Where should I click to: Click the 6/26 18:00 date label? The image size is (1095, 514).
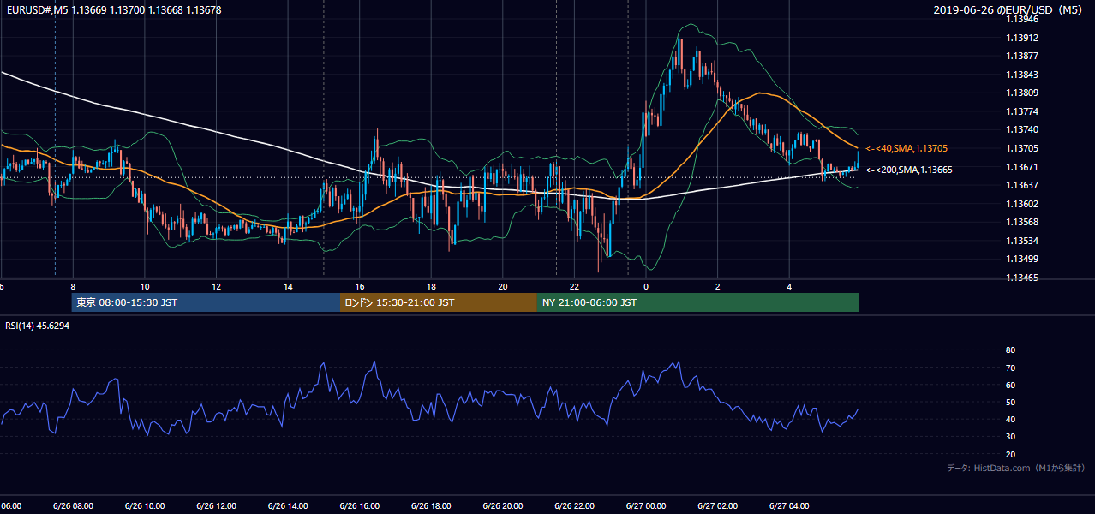(431, 506)
